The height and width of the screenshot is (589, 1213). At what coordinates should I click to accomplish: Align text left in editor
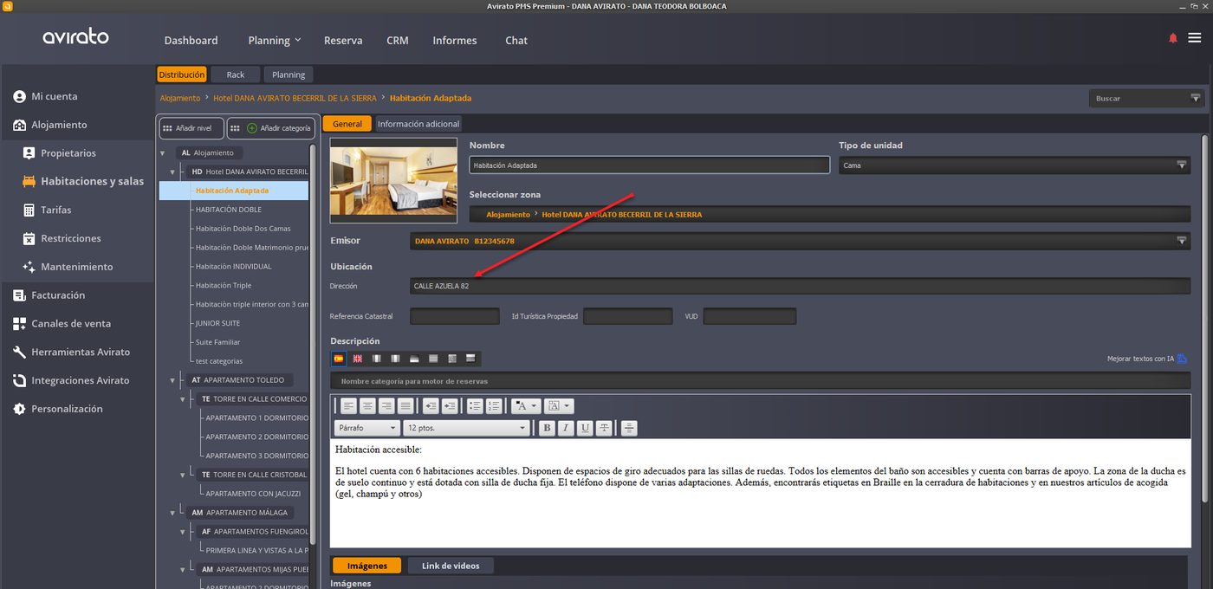click(348, 405)
